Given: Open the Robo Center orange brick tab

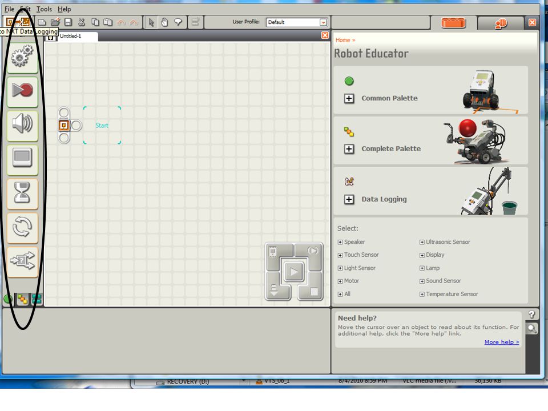Looking at the screenshot, I should tap(453, 23).
